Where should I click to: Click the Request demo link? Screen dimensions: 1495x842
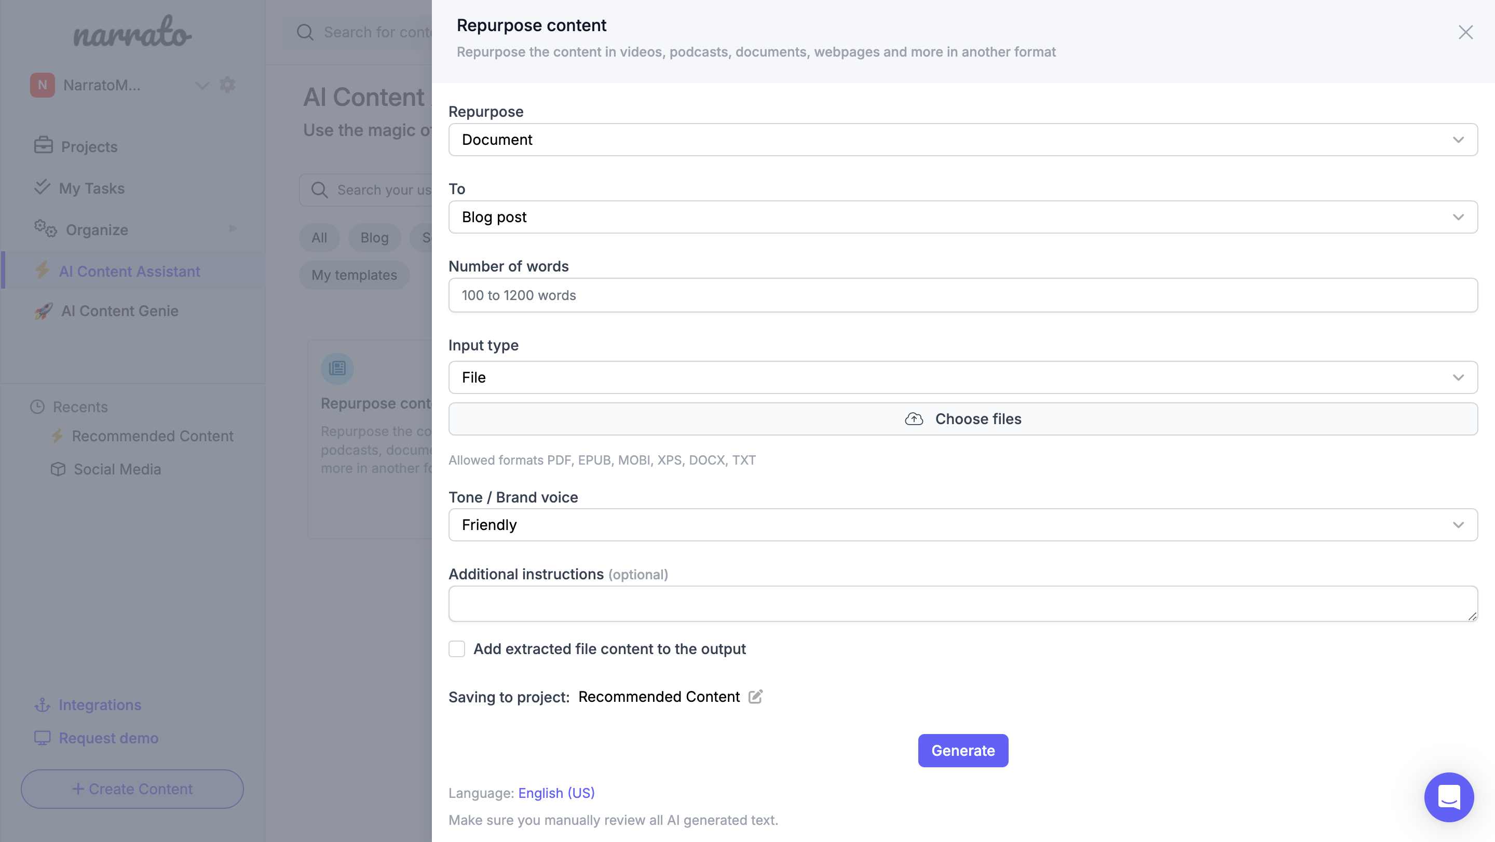[108, 738]
